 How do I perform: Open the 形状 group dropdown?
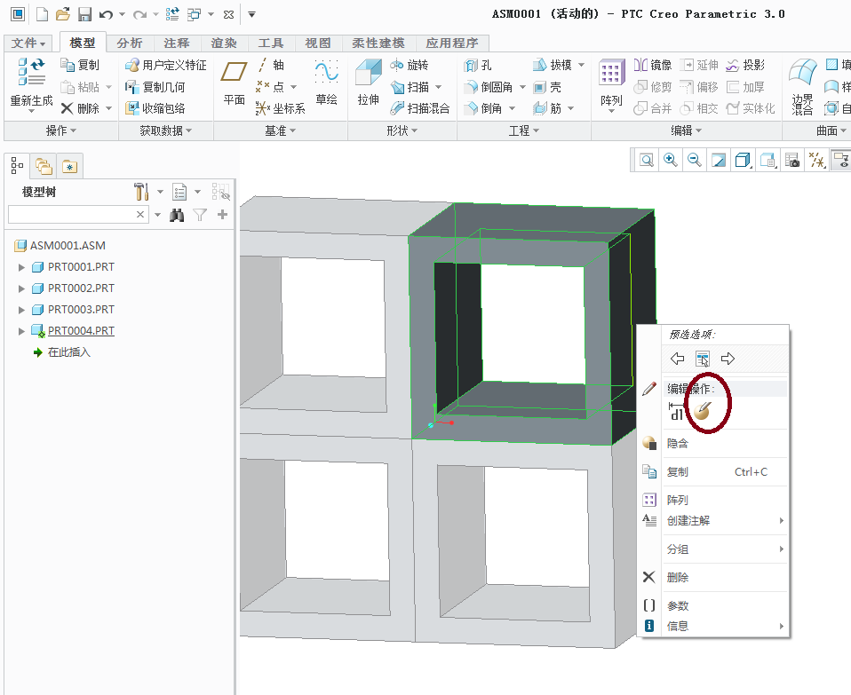click(x=402, y=130)
